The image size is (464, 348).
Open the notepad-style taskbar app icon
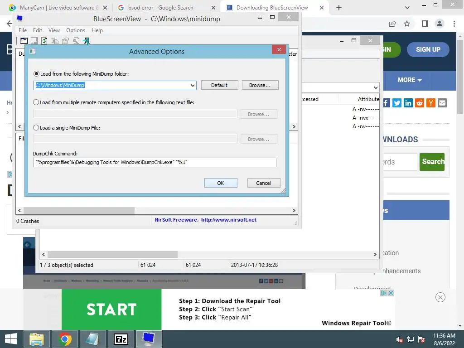pos(92,339)
